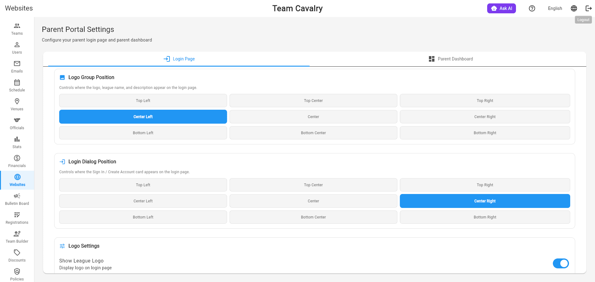This screenshot has width=595, height=282.
Task: Select Center in Login Dialog Position
Action: (313, 201)
